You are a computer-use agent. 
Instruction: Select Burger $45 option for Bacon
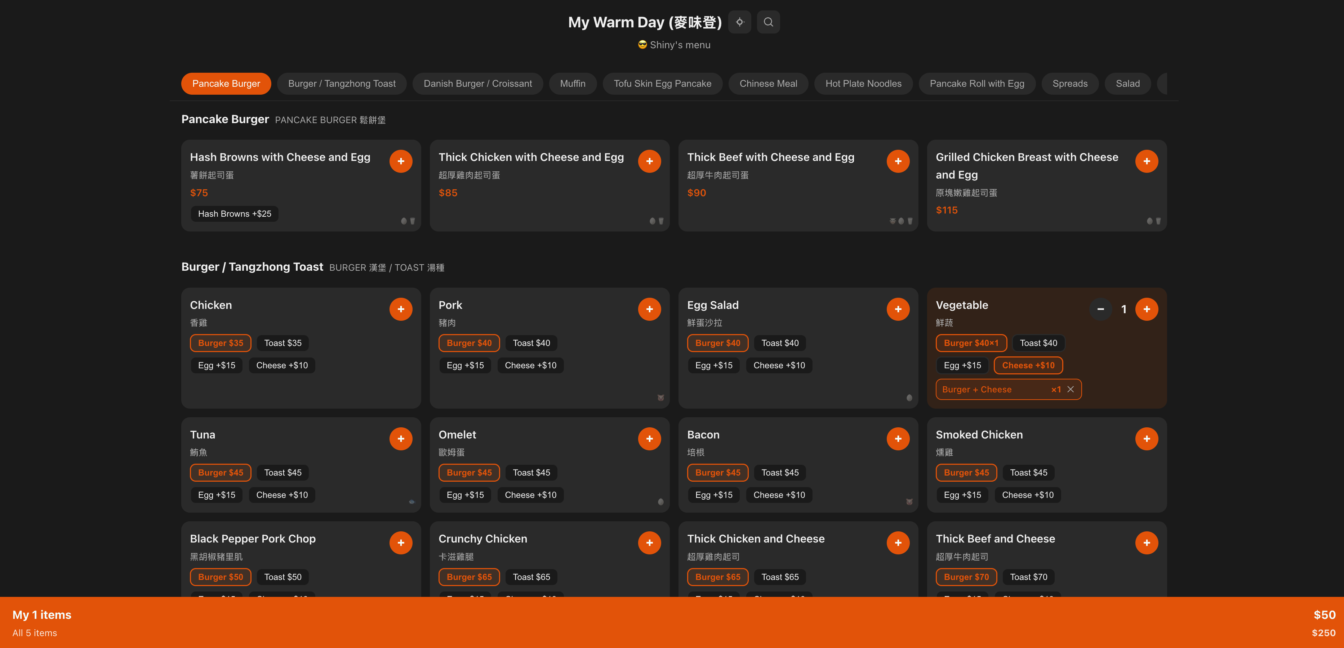(x=717, y=472)
